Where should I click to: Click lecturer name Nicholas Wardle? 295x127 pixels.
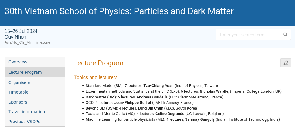tap(214, 91)
